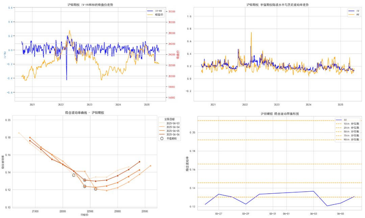Screen dimensions: 365x218
Task: Click the 'iv-hv' left axis label
Action: [5, 55]
